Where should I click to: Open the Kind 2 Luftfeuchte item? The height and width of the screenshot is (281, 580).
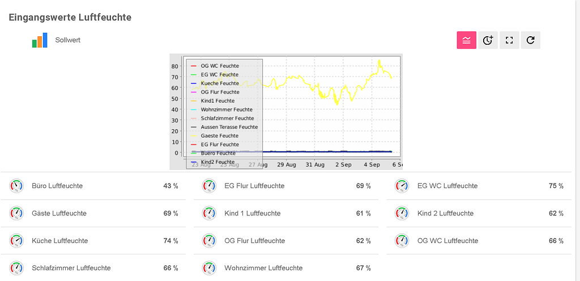[479, 214]
